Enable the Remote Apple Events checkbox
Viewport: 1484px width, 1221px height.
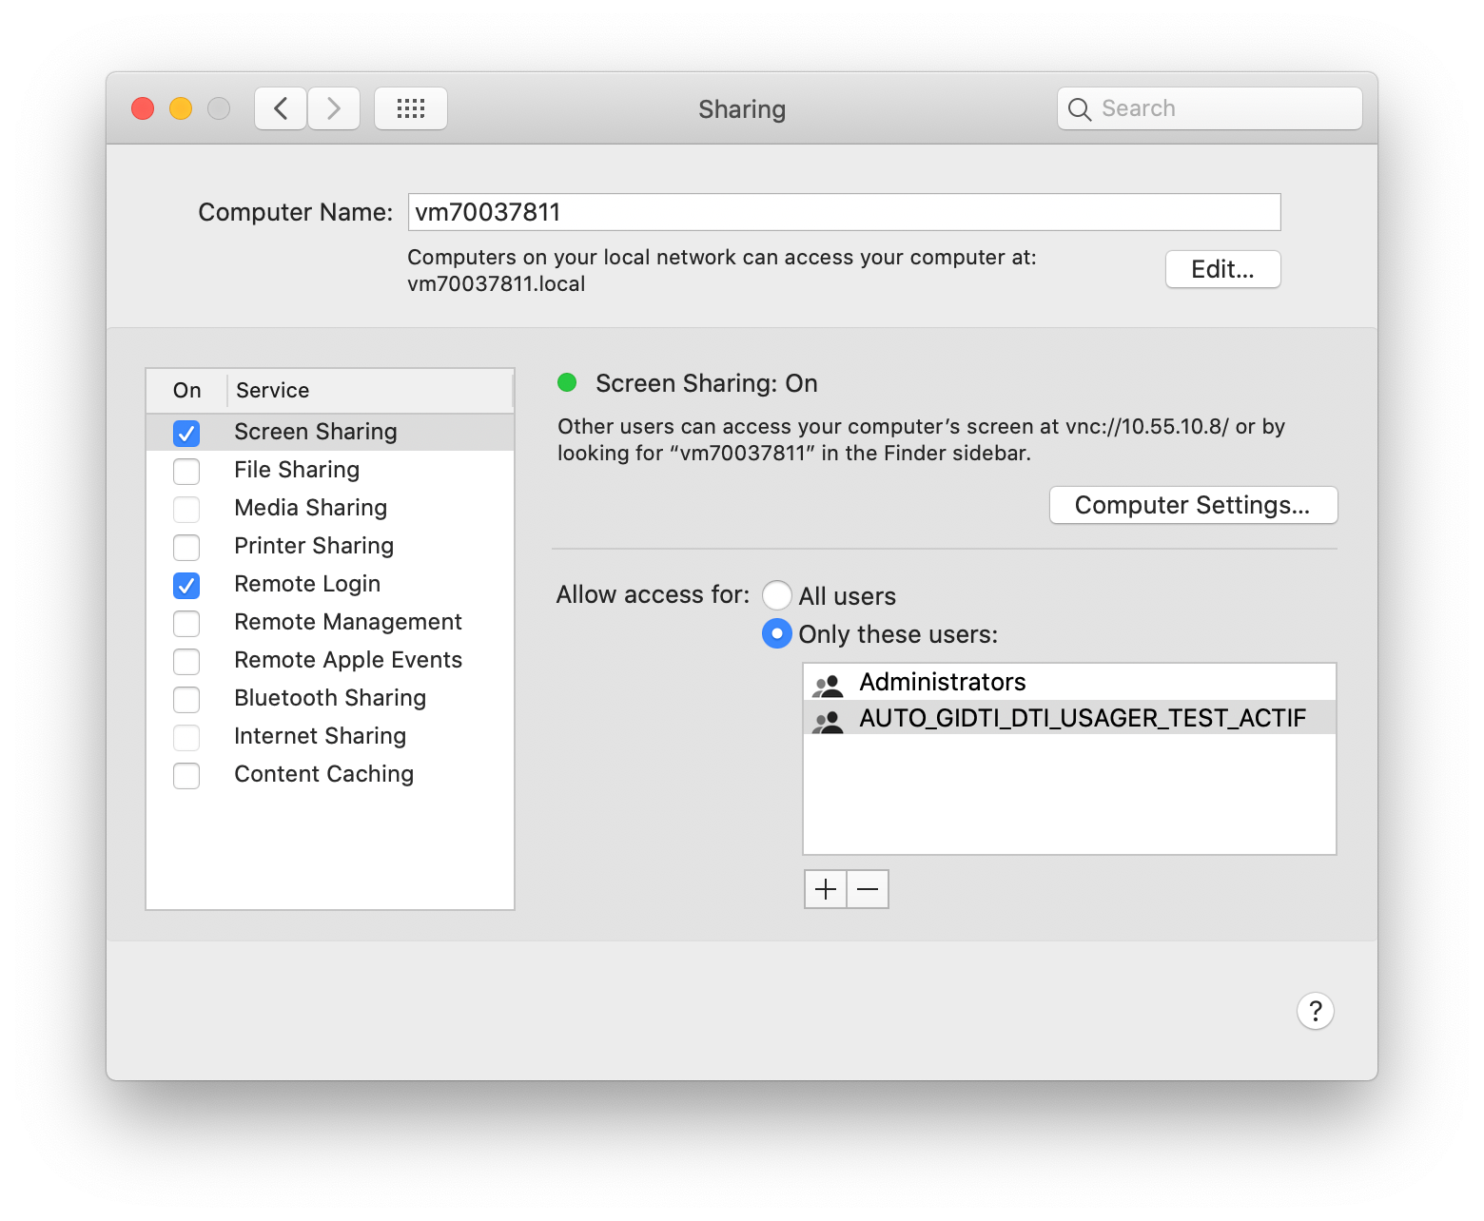tap(186, 662)
